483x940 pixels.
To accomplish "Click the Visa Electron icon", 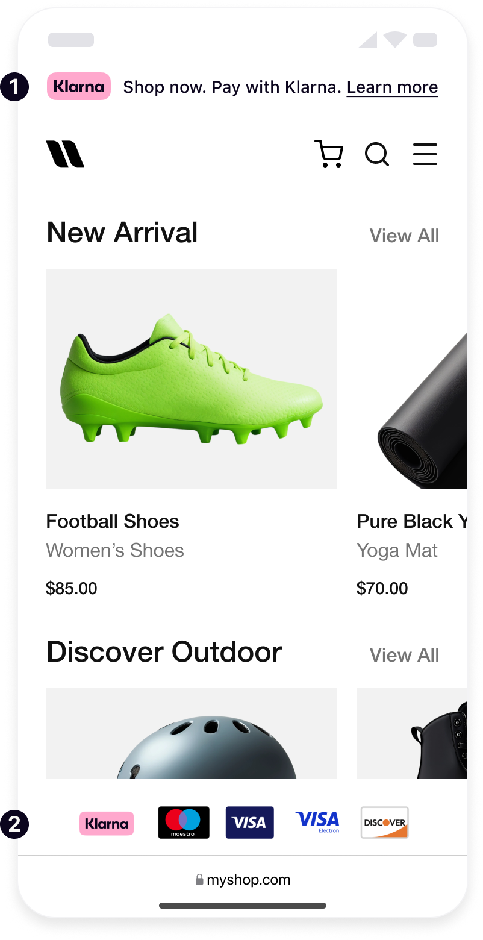I will pos(317,822).
